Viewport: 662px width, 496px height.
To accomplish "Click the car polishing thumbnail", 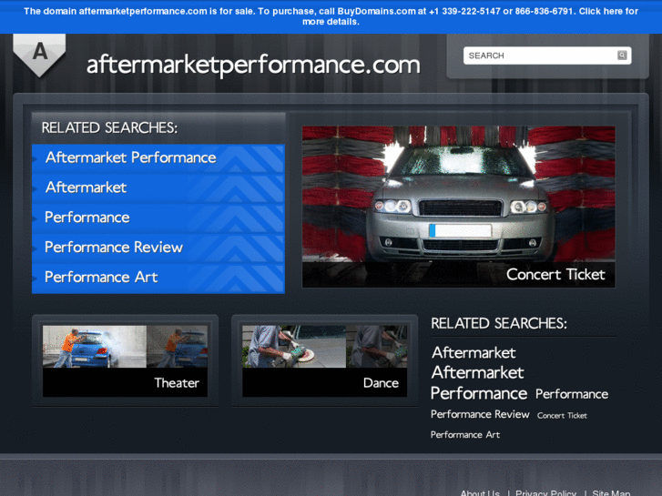I will click(325, 347).
